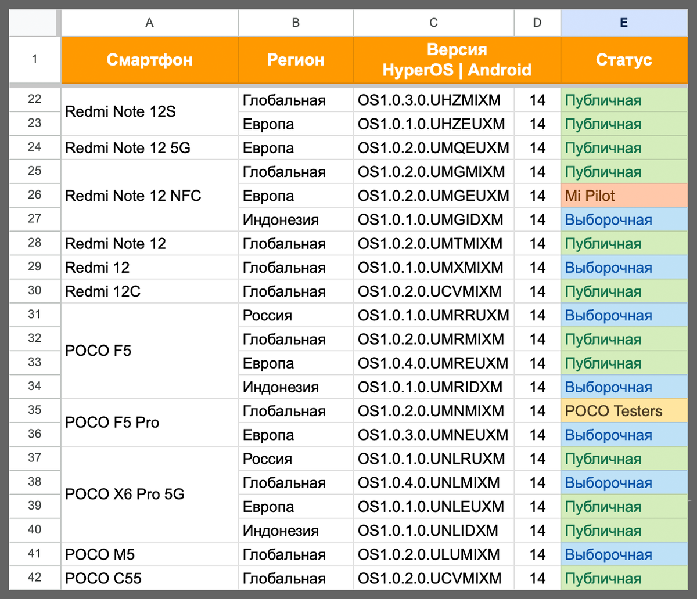Click the POCO Testers status cell
Viewport: 697px width, 599px height.
pyautogui.click(x=624, y=411)
